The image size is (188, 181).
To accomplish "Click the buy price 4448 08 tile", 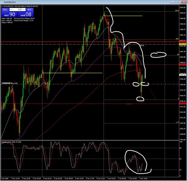I will pyautogui.click(x=26, y=14).
